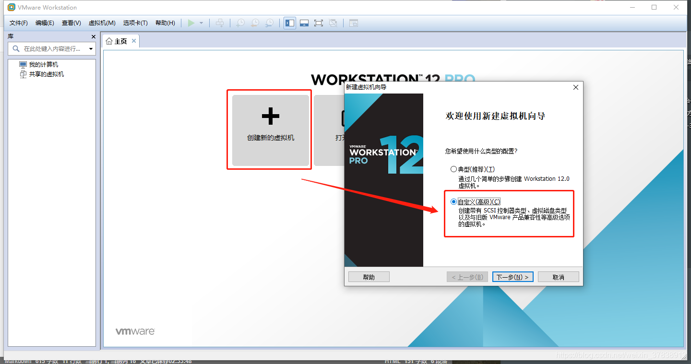Viewport: 691px width, 364px height.
Task: Minimize the VMware Workstation window
Action: point(632,7)
